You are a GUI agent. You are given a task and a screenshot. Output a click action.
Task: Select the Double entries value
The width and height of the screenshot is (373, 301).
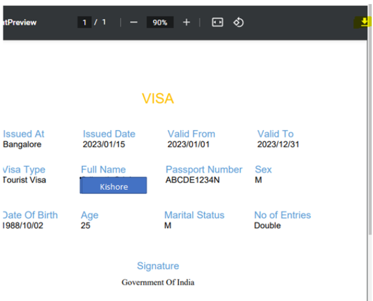point(267,225)
